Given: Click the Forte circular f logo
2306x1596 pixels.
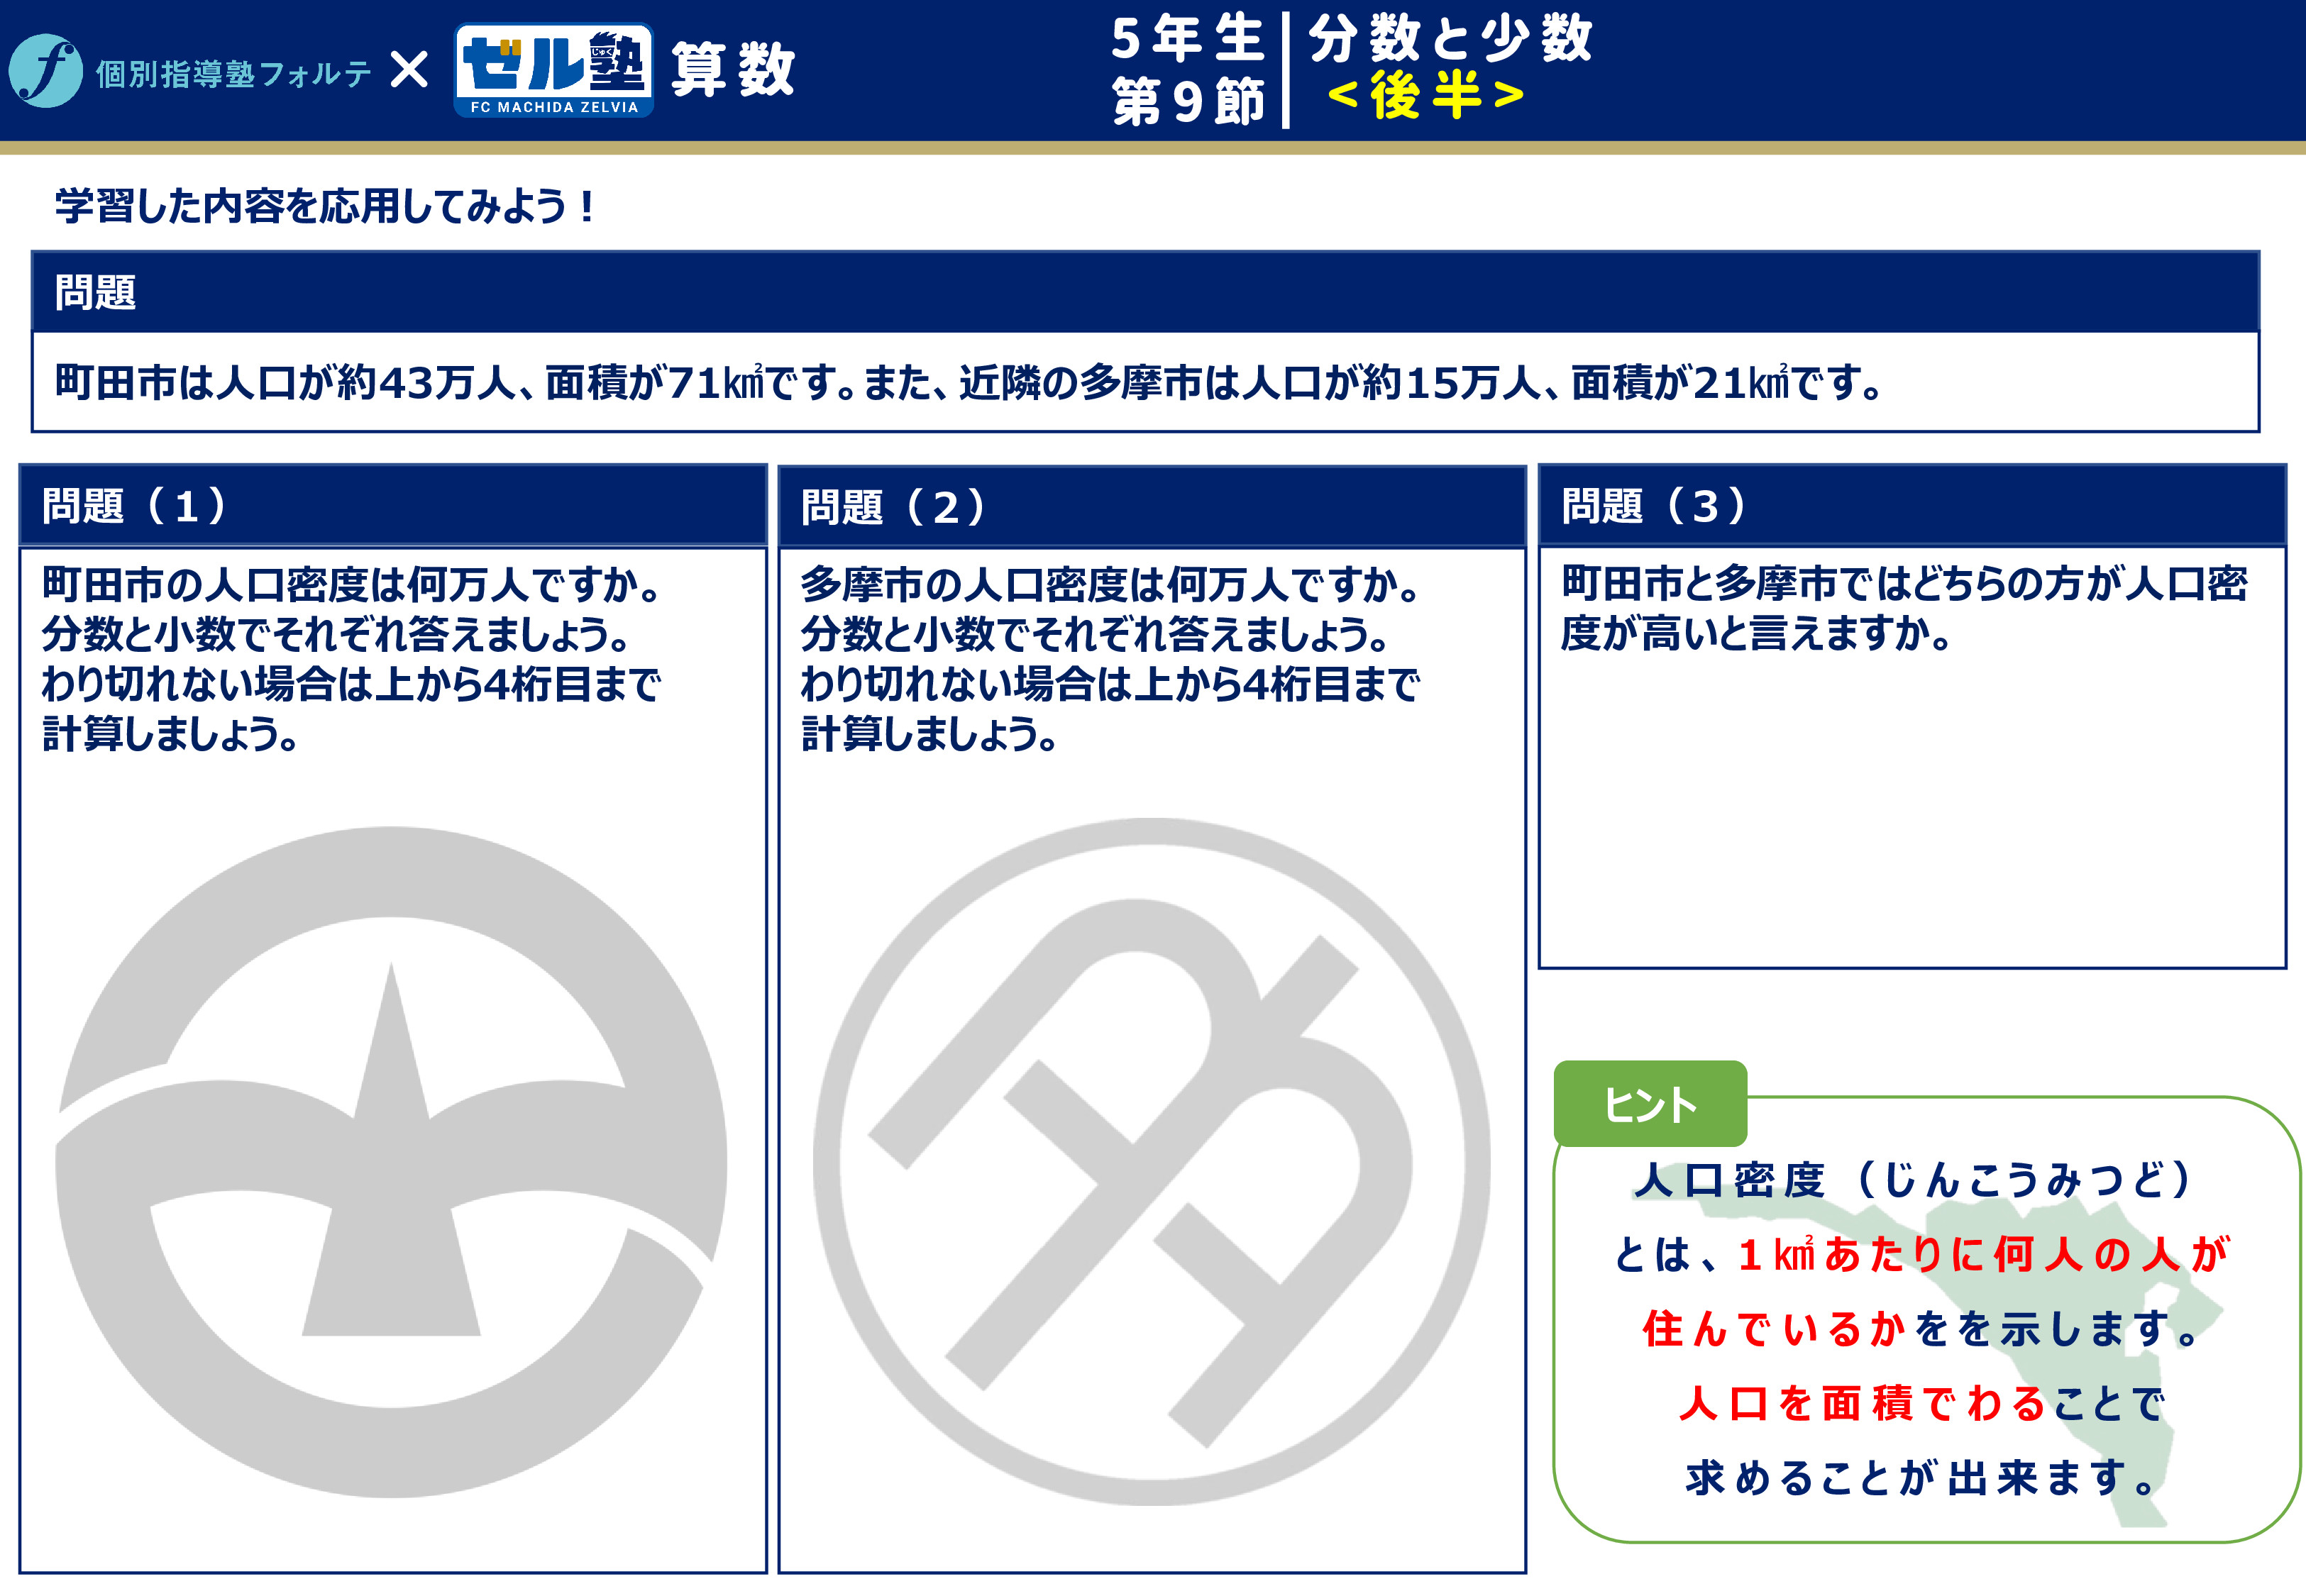Looking at the screenshot, I should [x=45, y=71].
